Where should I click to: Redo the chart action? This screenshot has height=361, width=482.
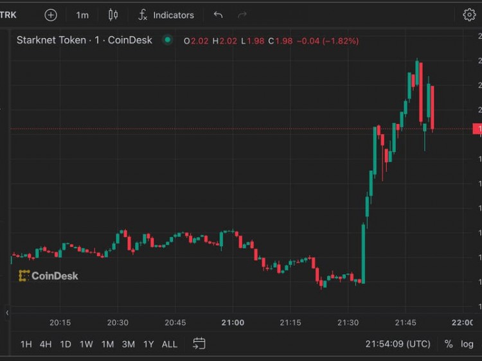(x=242, y=15)
